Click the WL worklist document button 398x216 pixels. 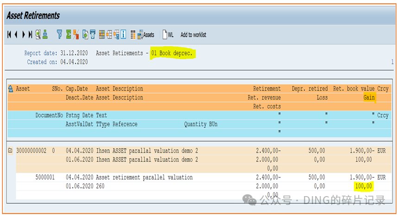tap(168, 35)
